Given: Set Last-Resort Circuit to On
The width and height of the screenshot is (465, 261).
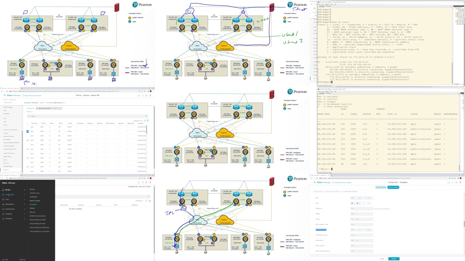Looking at the screenshot, I should click(358, 230).
